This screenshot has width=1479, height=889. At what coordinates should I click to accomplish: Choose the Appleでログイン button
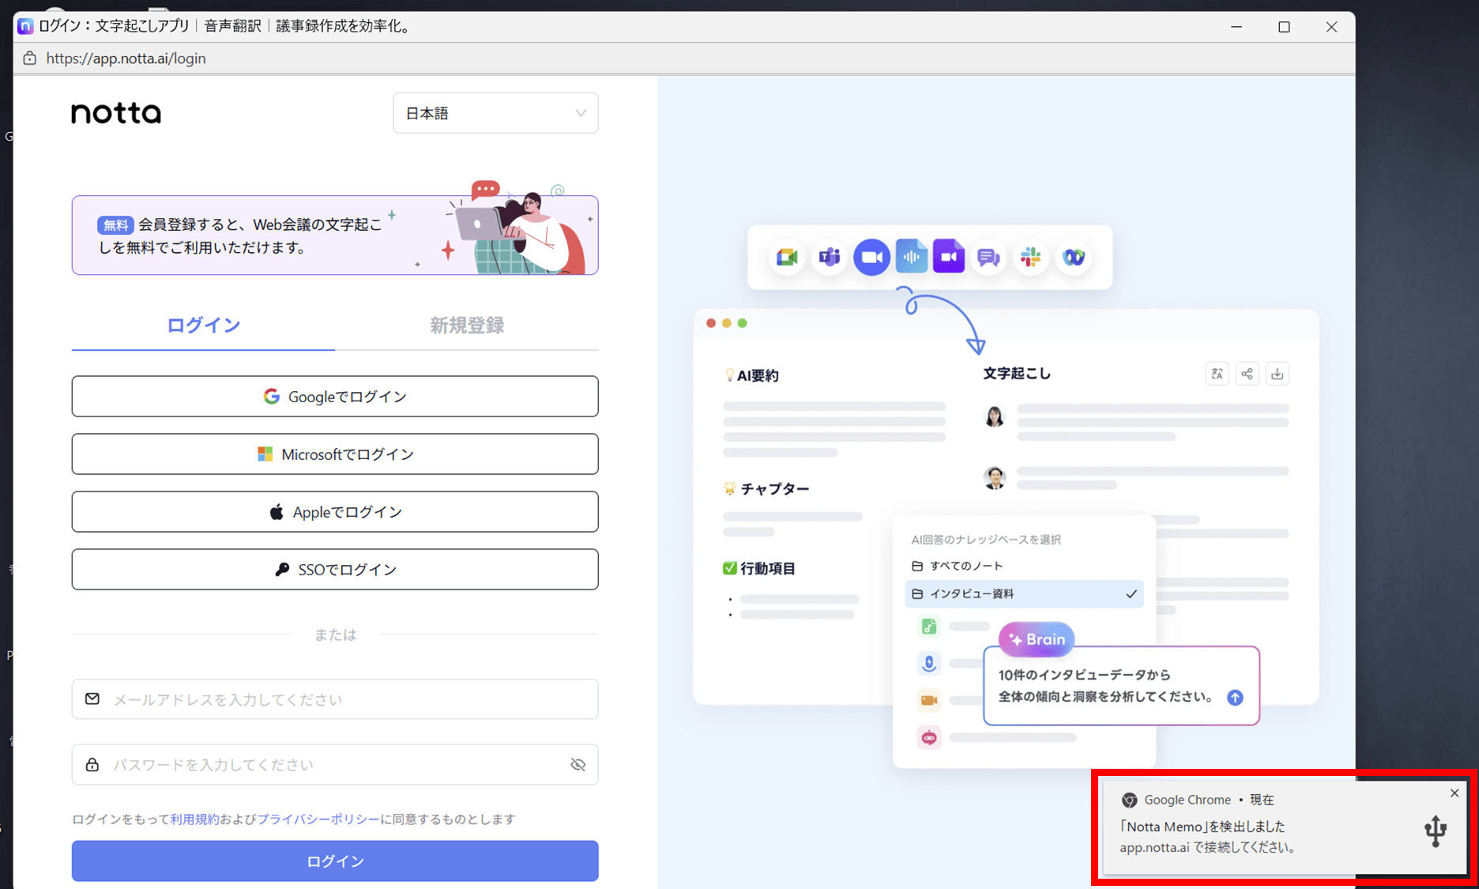pyautogui.click(x=335, y=512)
